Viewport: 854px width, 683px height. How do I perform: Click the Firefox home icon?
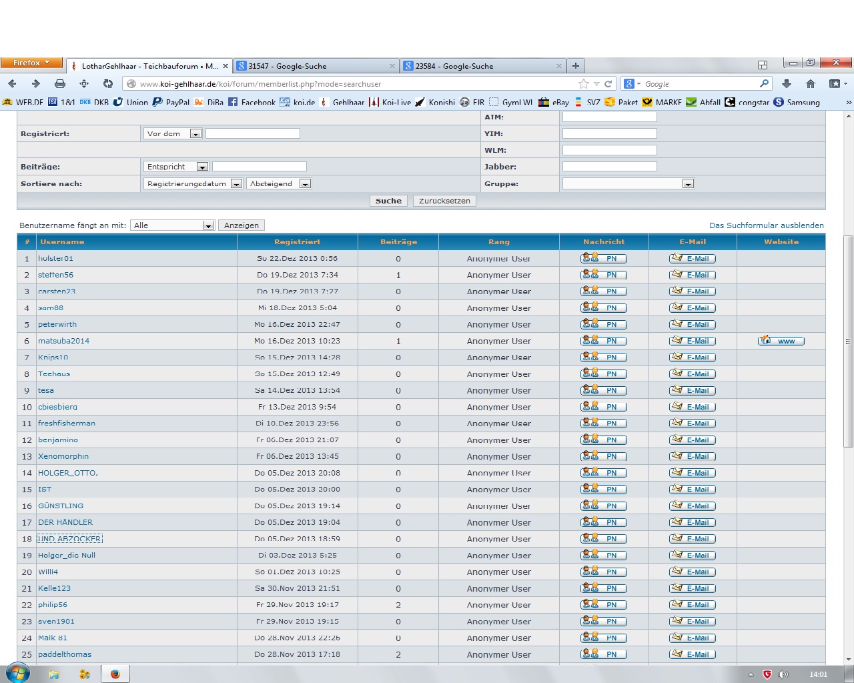coord(811,83)
